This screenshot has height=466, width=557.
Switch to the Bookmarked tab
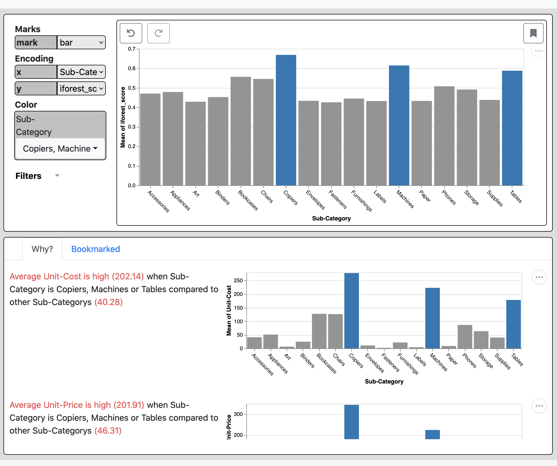coord(95,249)
